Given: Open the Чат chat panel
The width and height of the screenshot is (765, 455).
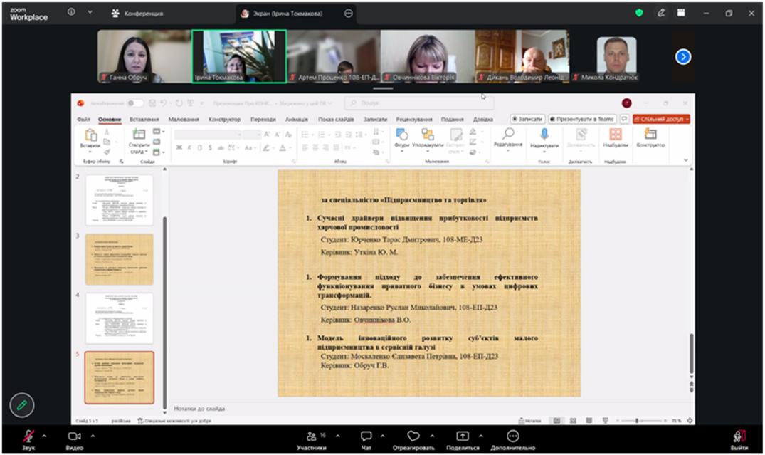Looking at the screenshot, I should click(366, 436).
